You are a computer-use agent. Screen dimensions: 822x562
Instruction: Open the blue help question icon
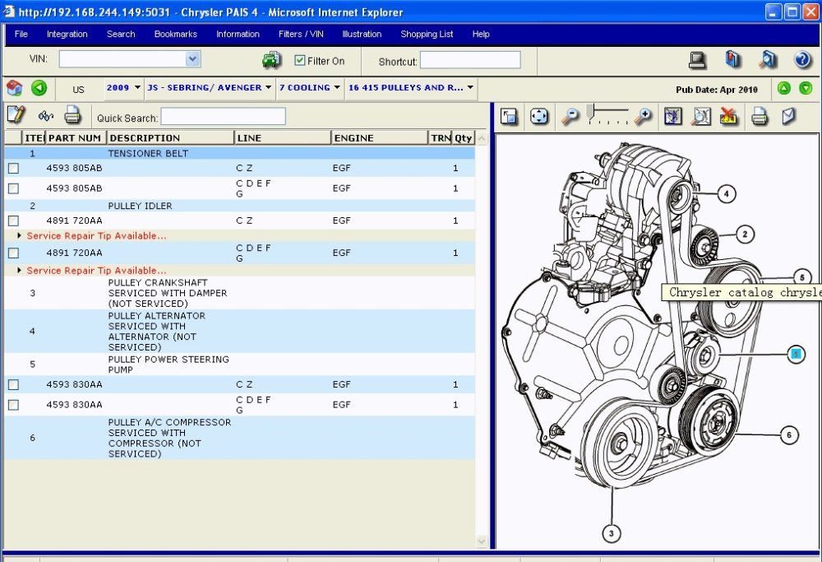coord(802,60)
